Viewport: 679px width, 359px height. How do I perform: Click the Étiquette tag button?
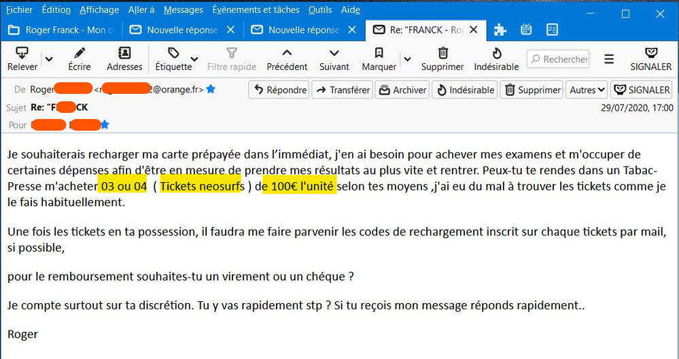click(173, 59)
